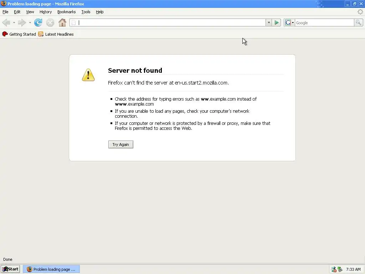This screenshot has width=365, height=274.
Task: Click the Windows Start button
Action: click(x=10, y=269)
